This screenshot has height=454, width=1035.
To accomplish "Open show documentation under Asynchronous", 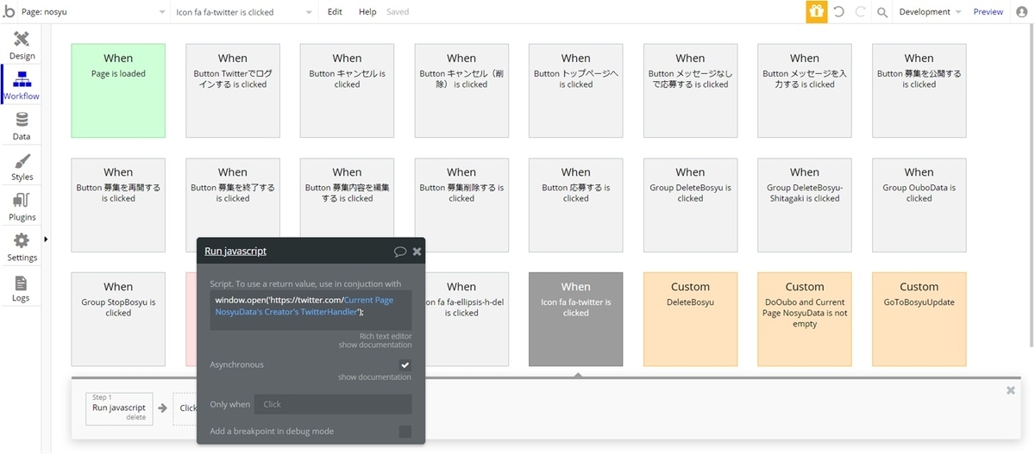I will [374, 377].
